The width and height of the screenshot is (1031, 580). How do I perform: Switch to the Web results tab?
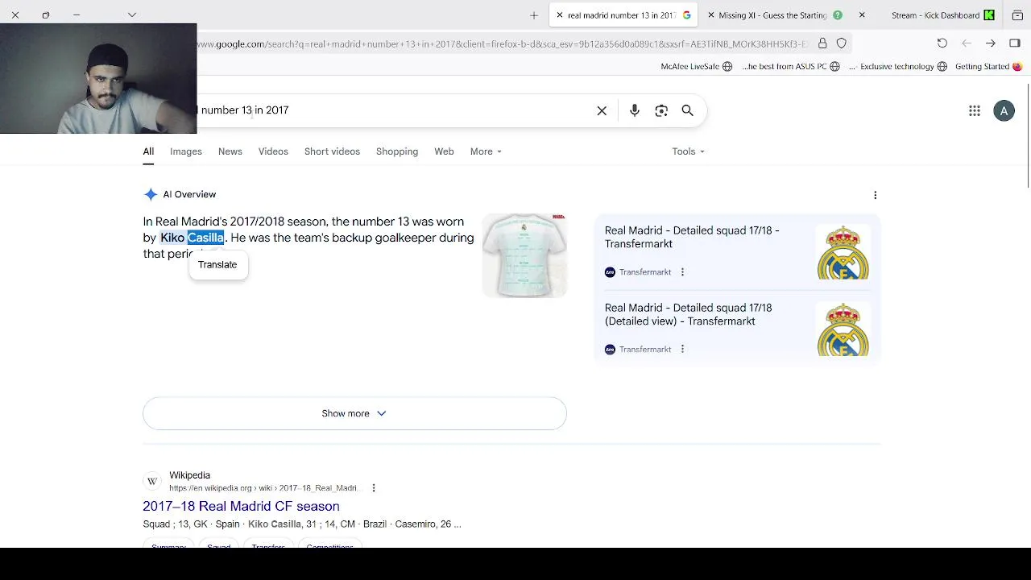click(x=444, y=151)
